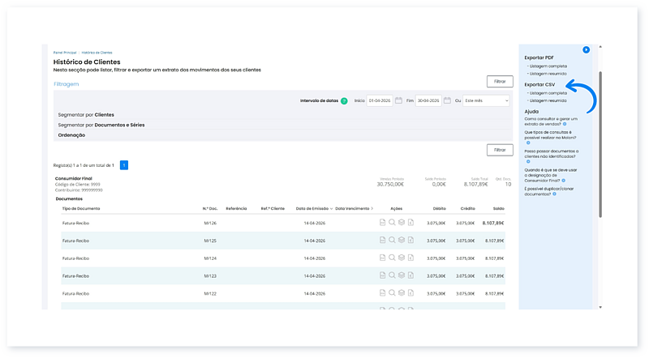
Task: Click the Listagem resumida link under Exportar PDF
Action: pyautogui.click(x=548, y=74)
